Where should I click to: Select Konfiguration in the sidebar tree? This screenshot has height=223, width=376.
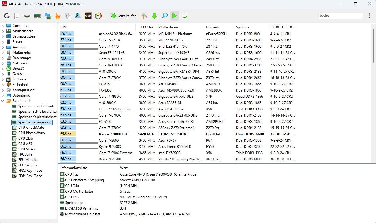point(23,90)
